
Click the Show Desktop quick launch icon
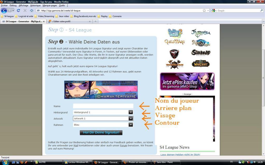click(13, 162)
